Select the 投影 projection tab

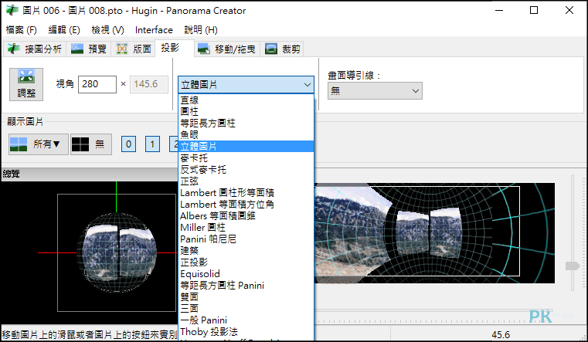[175, 48]
